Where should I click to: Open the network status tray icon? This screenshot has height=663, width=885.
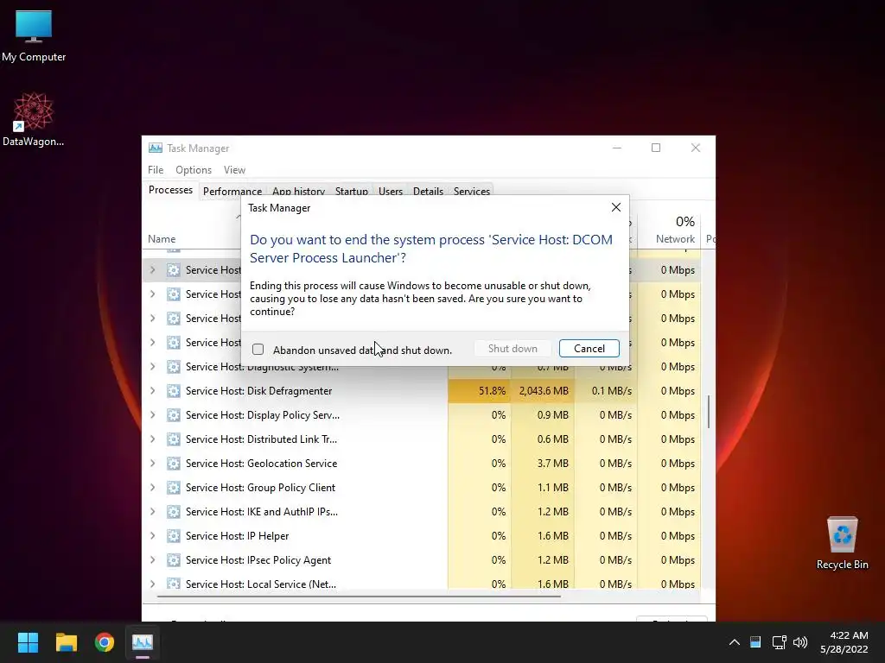point(780,642)
